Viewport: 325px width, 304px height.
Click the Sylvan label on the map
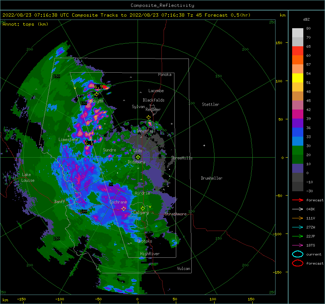pos(138,107)
